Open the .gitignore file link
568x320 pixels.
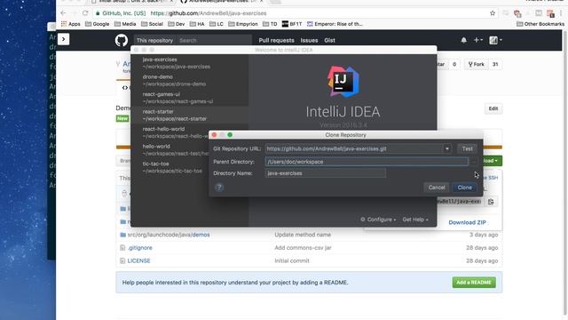click(x=140, y=248)
